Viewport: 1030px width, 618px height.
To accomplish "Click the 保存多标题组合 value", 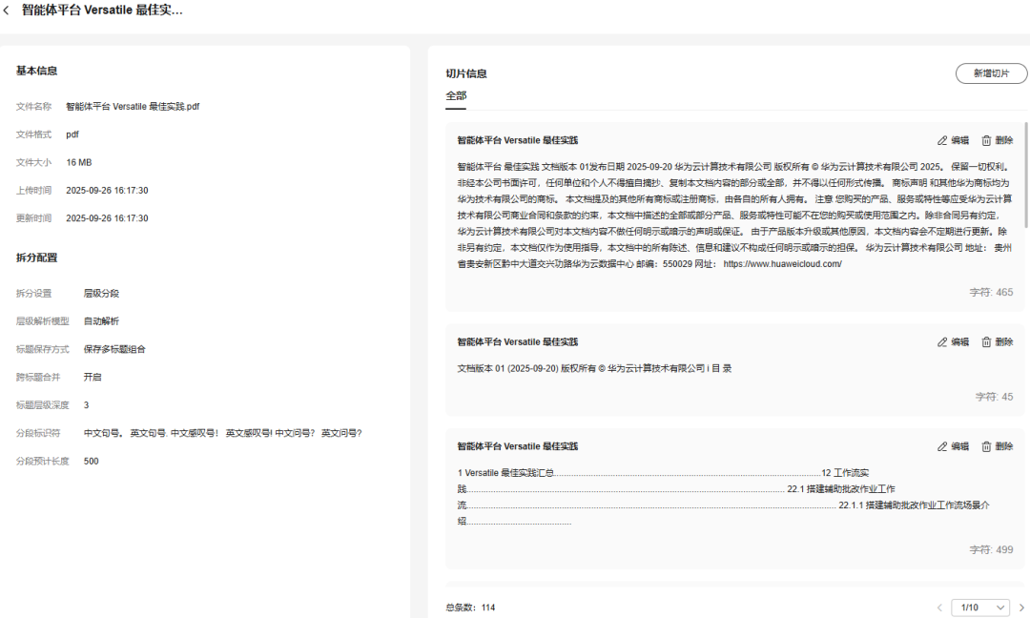I will (x=114, y=349).
